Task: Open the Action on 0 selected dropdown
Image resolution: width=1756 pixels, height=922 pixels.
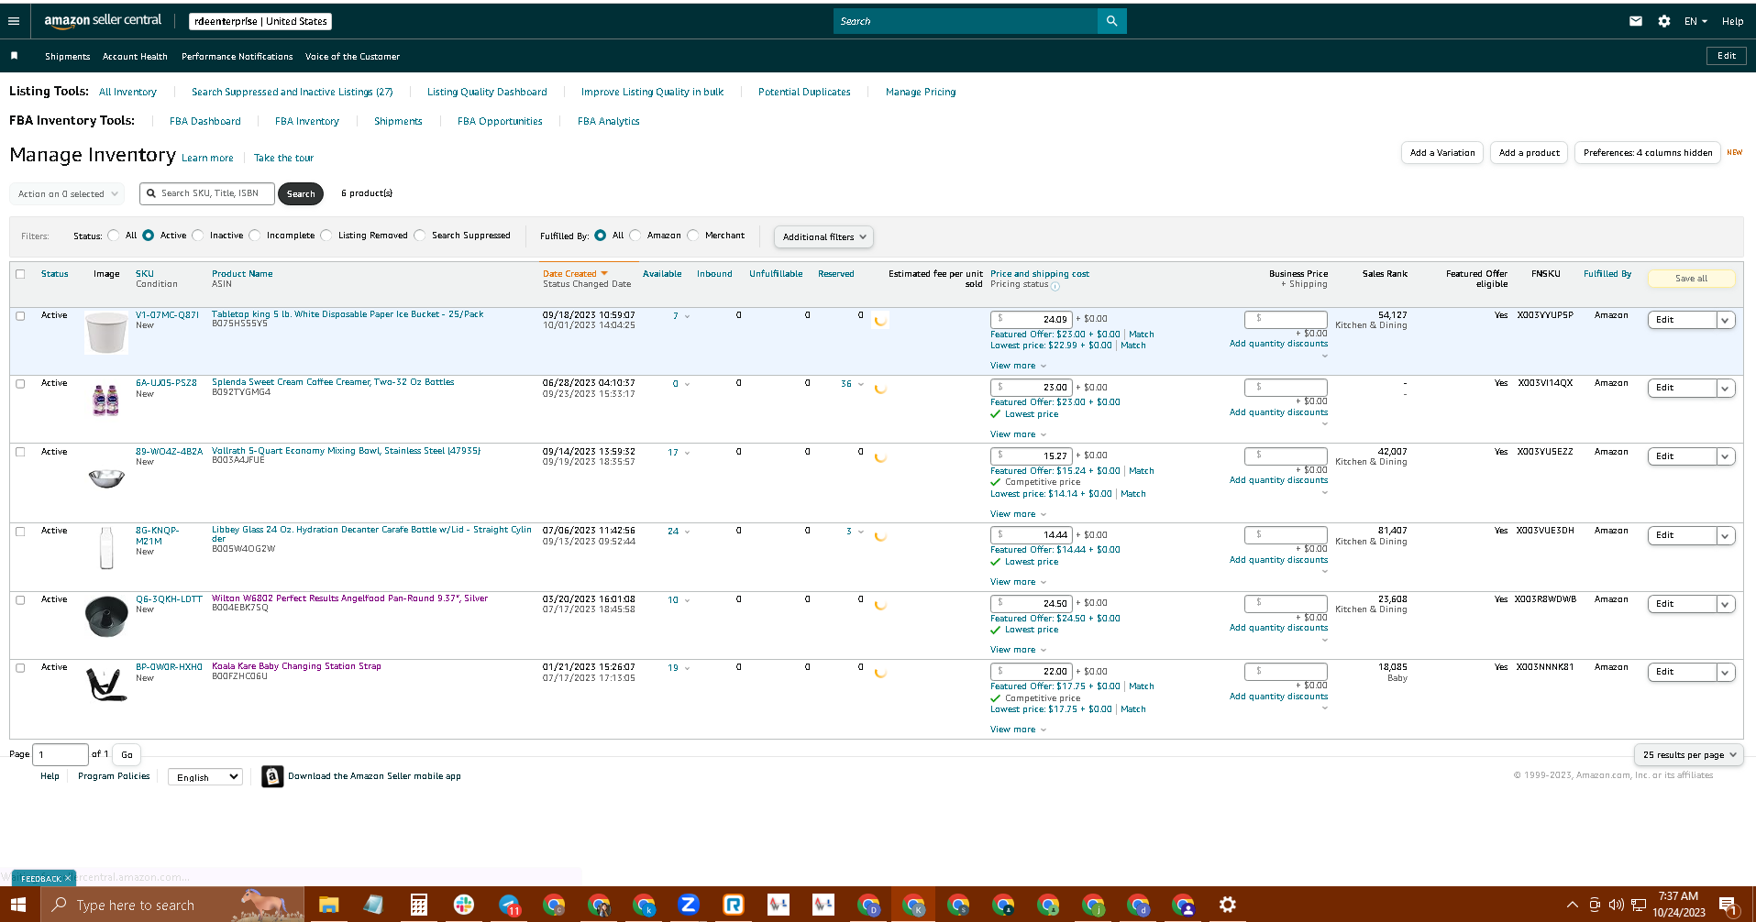Action: pos(68,193)
